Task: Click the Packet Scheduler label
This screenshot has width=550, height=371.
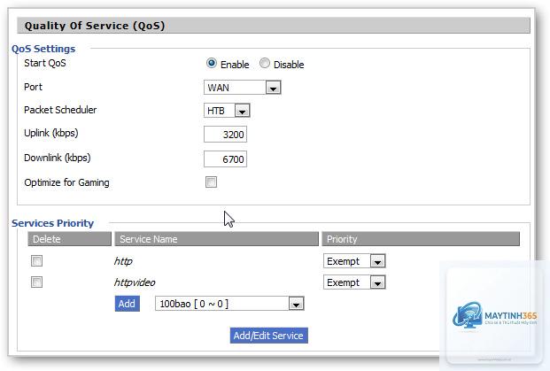Action: [60, 110]
